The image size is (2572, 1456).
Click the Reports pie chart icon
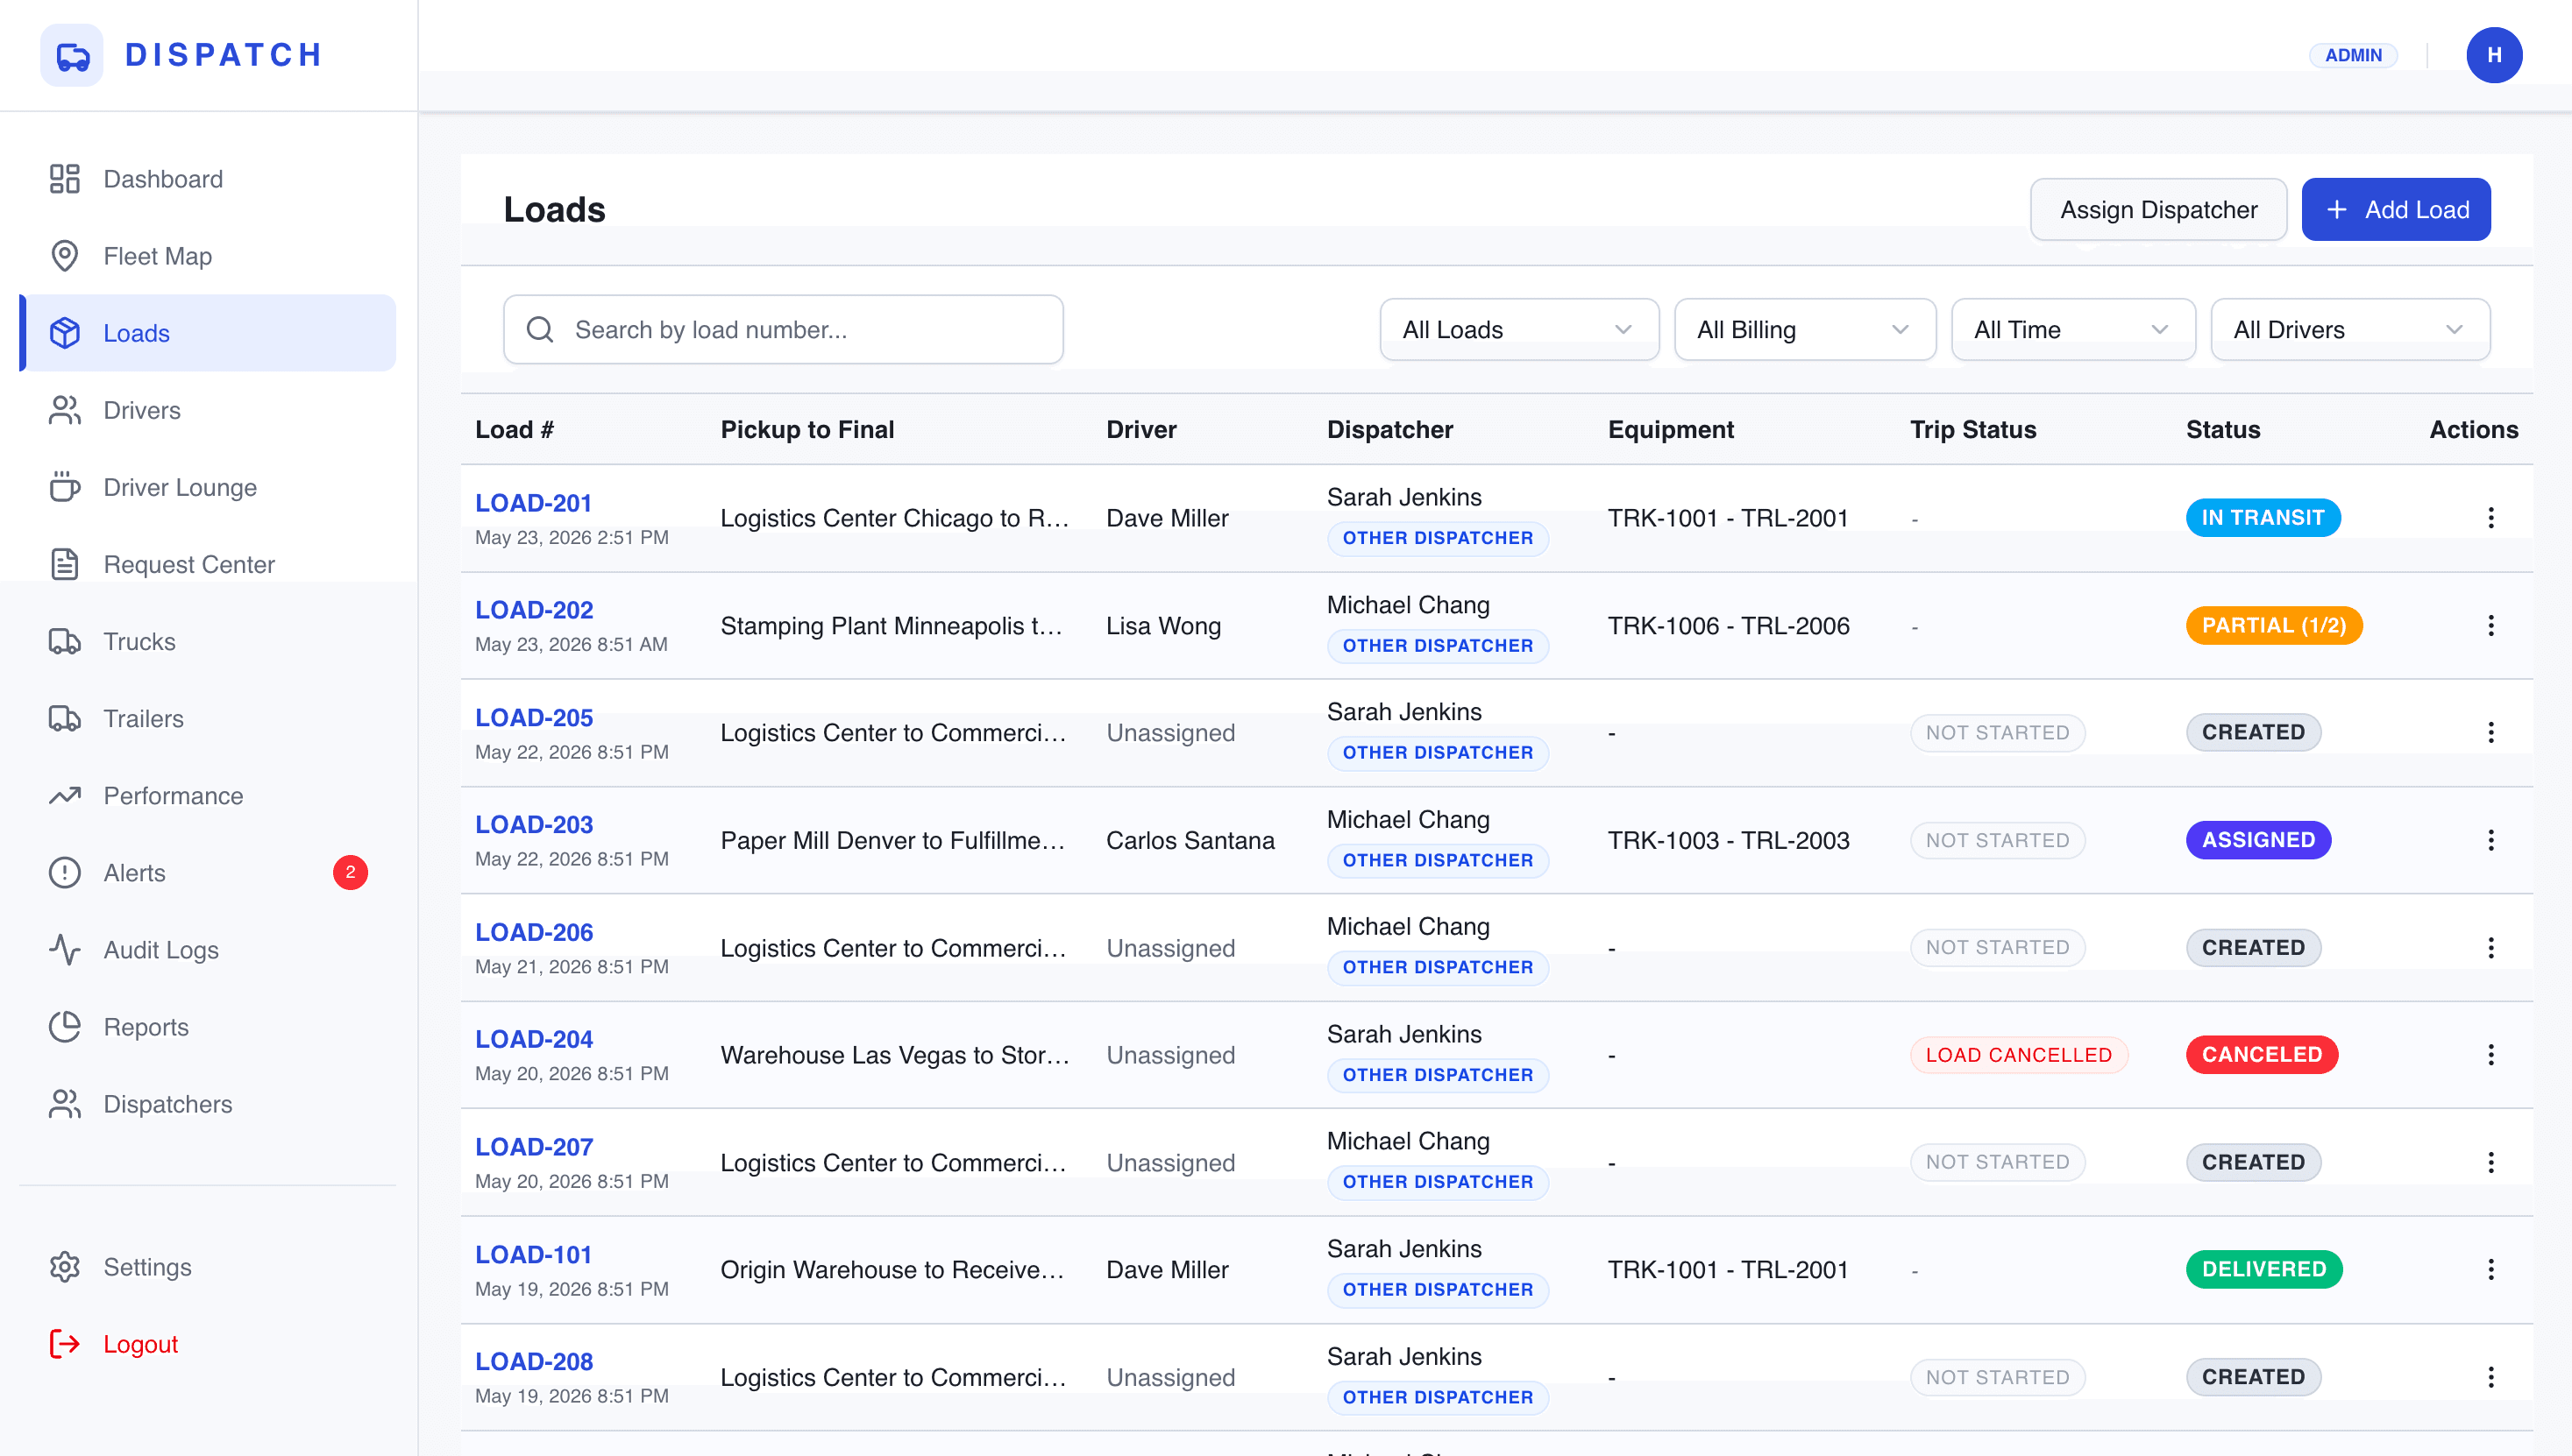[x=65, y=1026]
